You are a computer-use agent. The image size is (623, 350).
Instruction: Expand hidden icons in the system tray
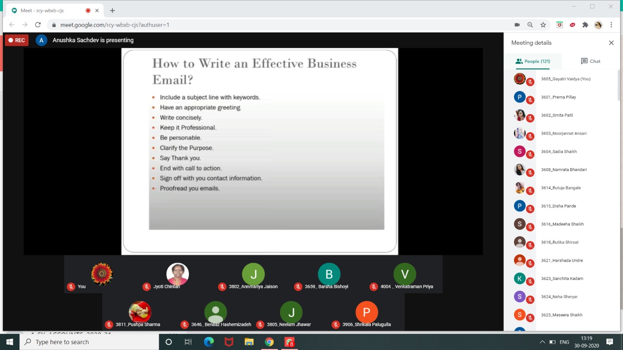(542, 342)
